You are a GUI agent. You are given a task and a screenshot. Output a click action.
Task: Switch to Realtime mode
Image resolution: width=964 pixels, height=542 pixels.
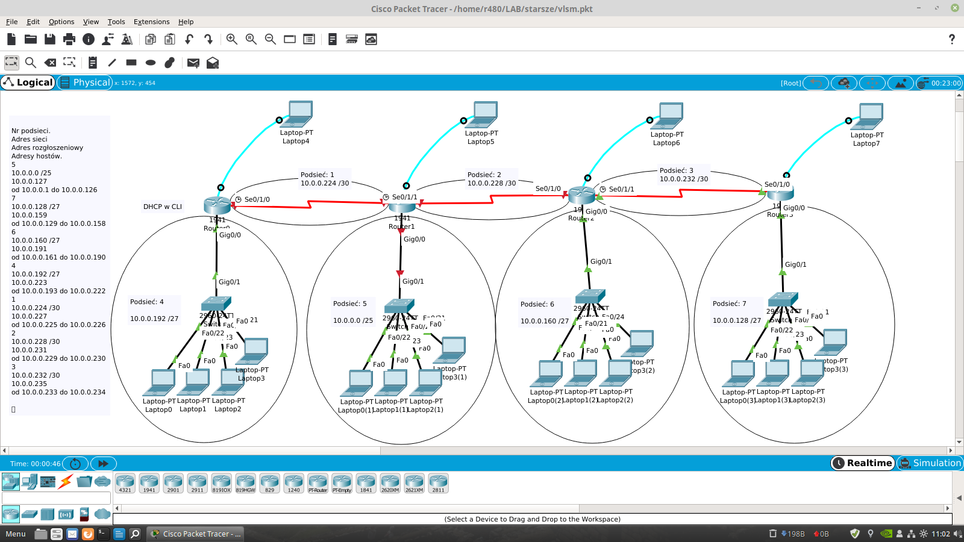(863, 463)
